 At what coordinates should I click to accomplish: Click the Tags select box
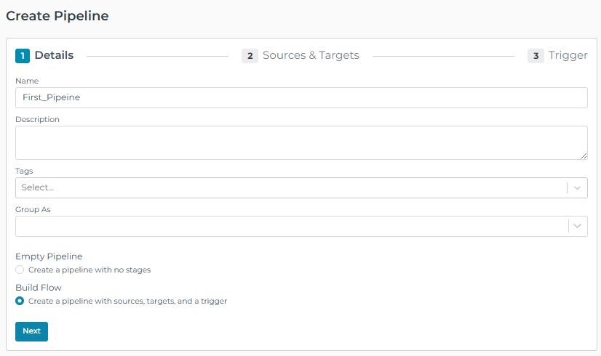[291, 187]
